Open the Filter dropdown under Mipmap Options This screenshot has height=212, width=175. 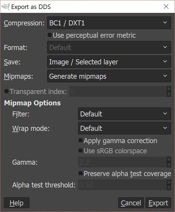click(x=125, y=114)
